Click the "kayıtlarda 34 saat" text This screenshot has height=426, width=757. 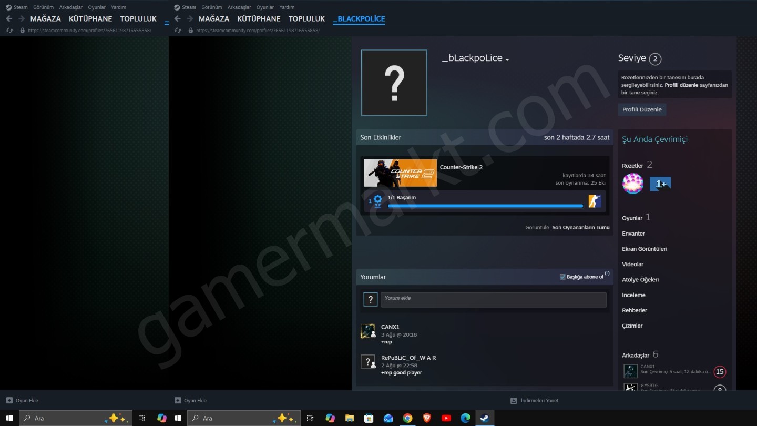coord(584,175)
